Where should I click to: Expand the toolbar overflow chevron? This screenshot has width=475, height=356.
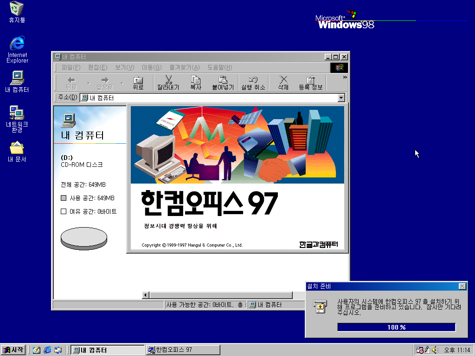pos(345,77)
